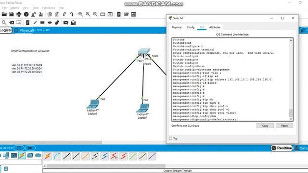Choose the automatic connection lightning cable
This screenshot has width=308, height=173.
[x=48, y=156]
